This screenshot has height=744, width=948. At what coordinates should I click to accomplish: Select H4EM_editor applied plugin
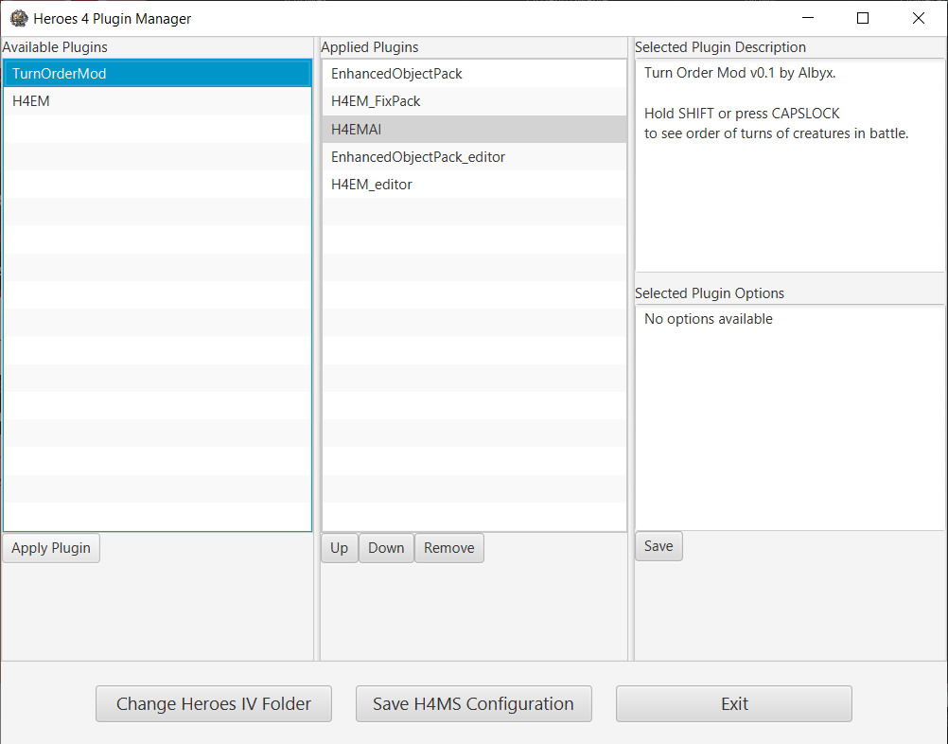(474, 185)
